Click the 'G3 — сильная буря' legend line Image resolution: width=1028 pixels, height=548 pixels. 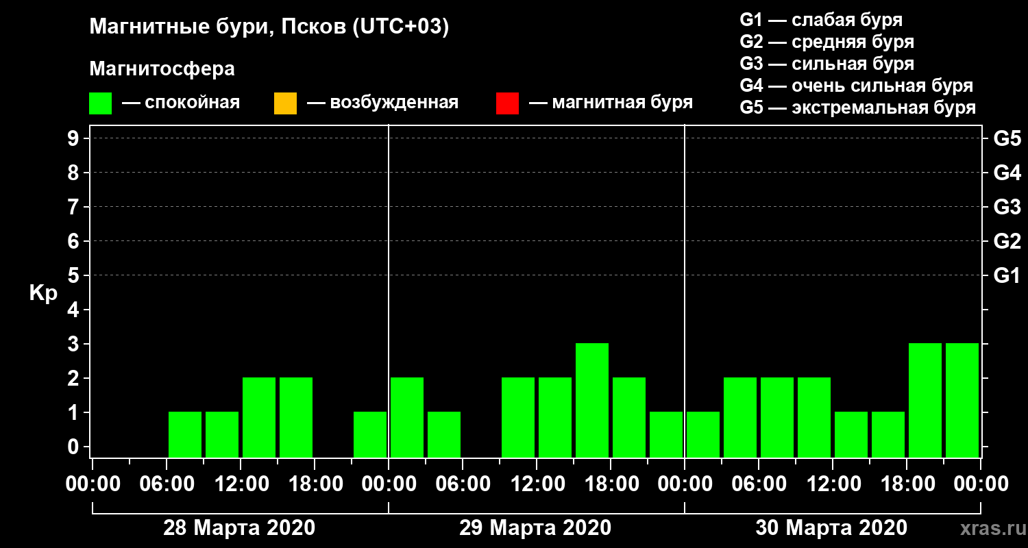point(827,64)
